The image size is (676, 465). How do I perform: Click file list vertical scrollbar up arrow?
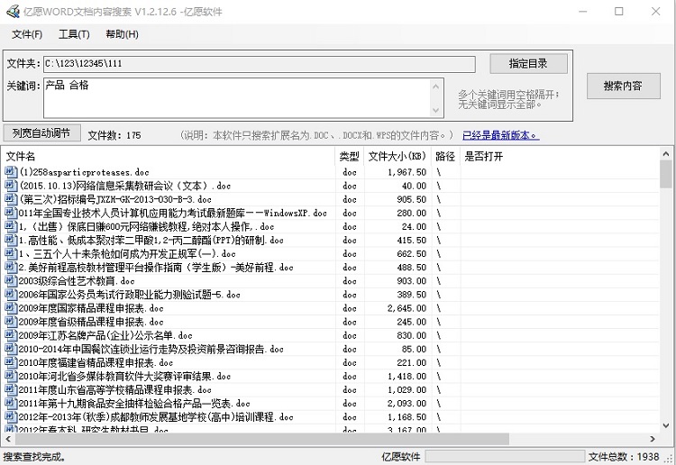[x=666, y=154]
